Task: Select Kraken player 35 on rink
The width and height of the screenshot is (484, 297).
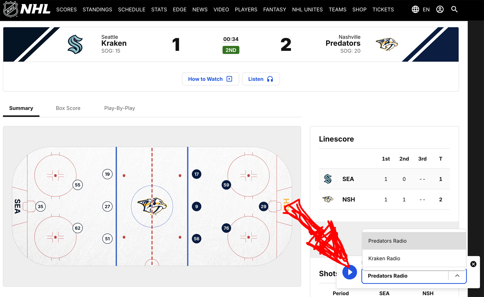Action: pos(41,206)
